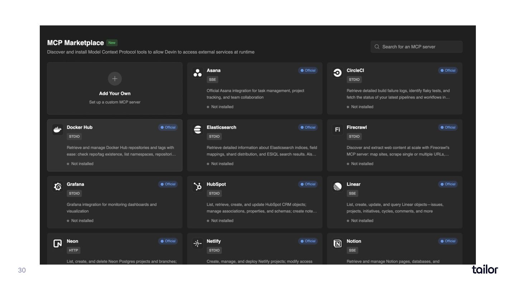516x290 pixels.
Task: Click the Grafana integration description text
Action: coord(111,208)
